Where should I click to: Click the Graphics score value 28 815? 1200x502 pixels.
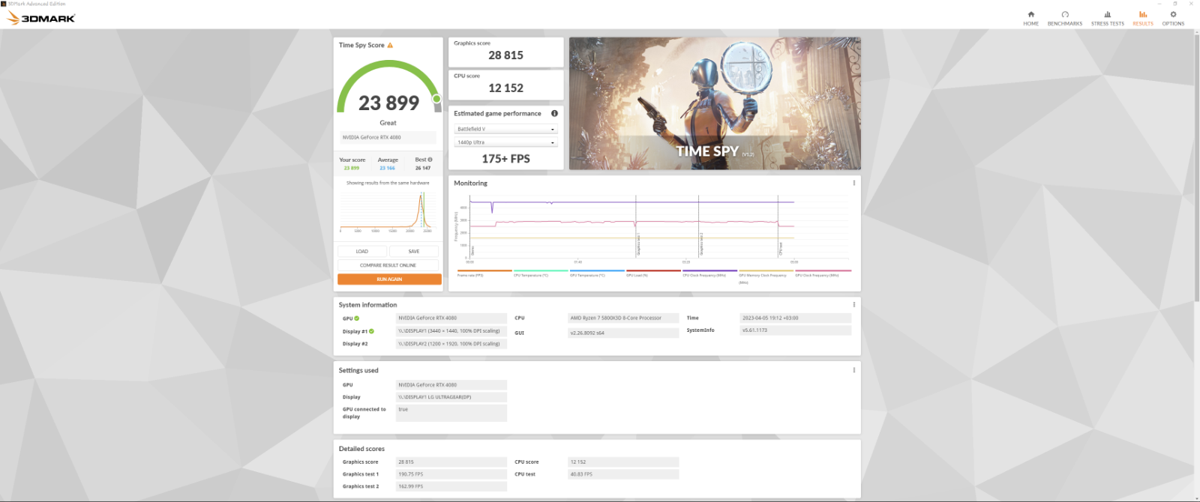[505, 55]
